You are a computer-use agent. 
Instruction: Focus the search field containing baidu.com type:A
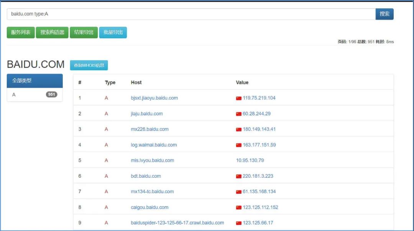[191, 14]
